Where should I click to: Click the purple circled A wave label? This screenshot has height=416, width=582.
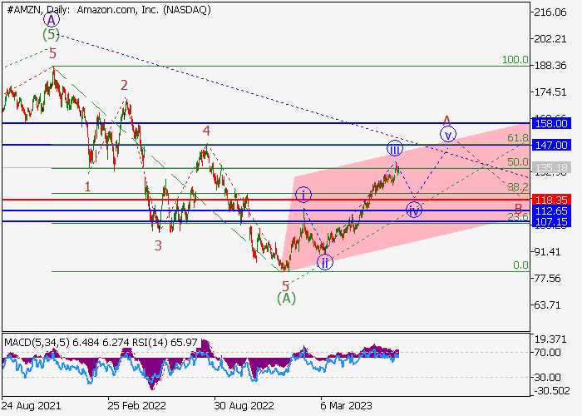[52, 20]
